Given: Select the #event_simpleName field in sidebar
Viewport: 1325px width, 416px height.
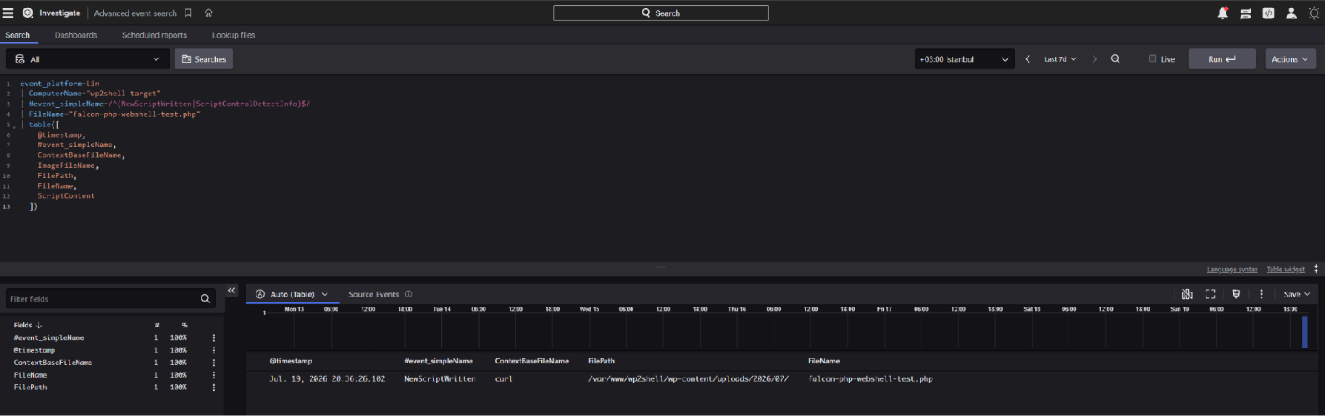Looking at the screenshot, I should point(48,337).
